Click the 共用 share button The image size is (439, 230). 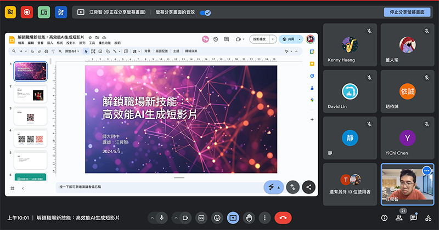coord(289,39)
